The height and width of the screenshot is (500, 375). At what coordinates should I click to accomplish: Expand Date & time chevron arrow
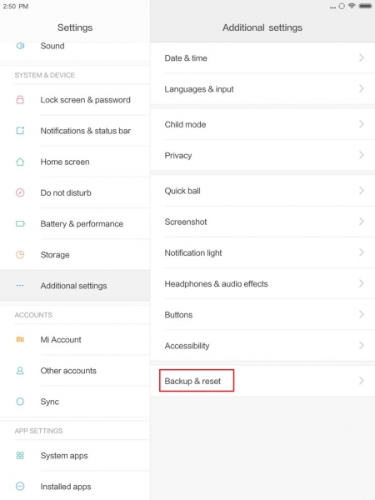click(x=362, y=57)
